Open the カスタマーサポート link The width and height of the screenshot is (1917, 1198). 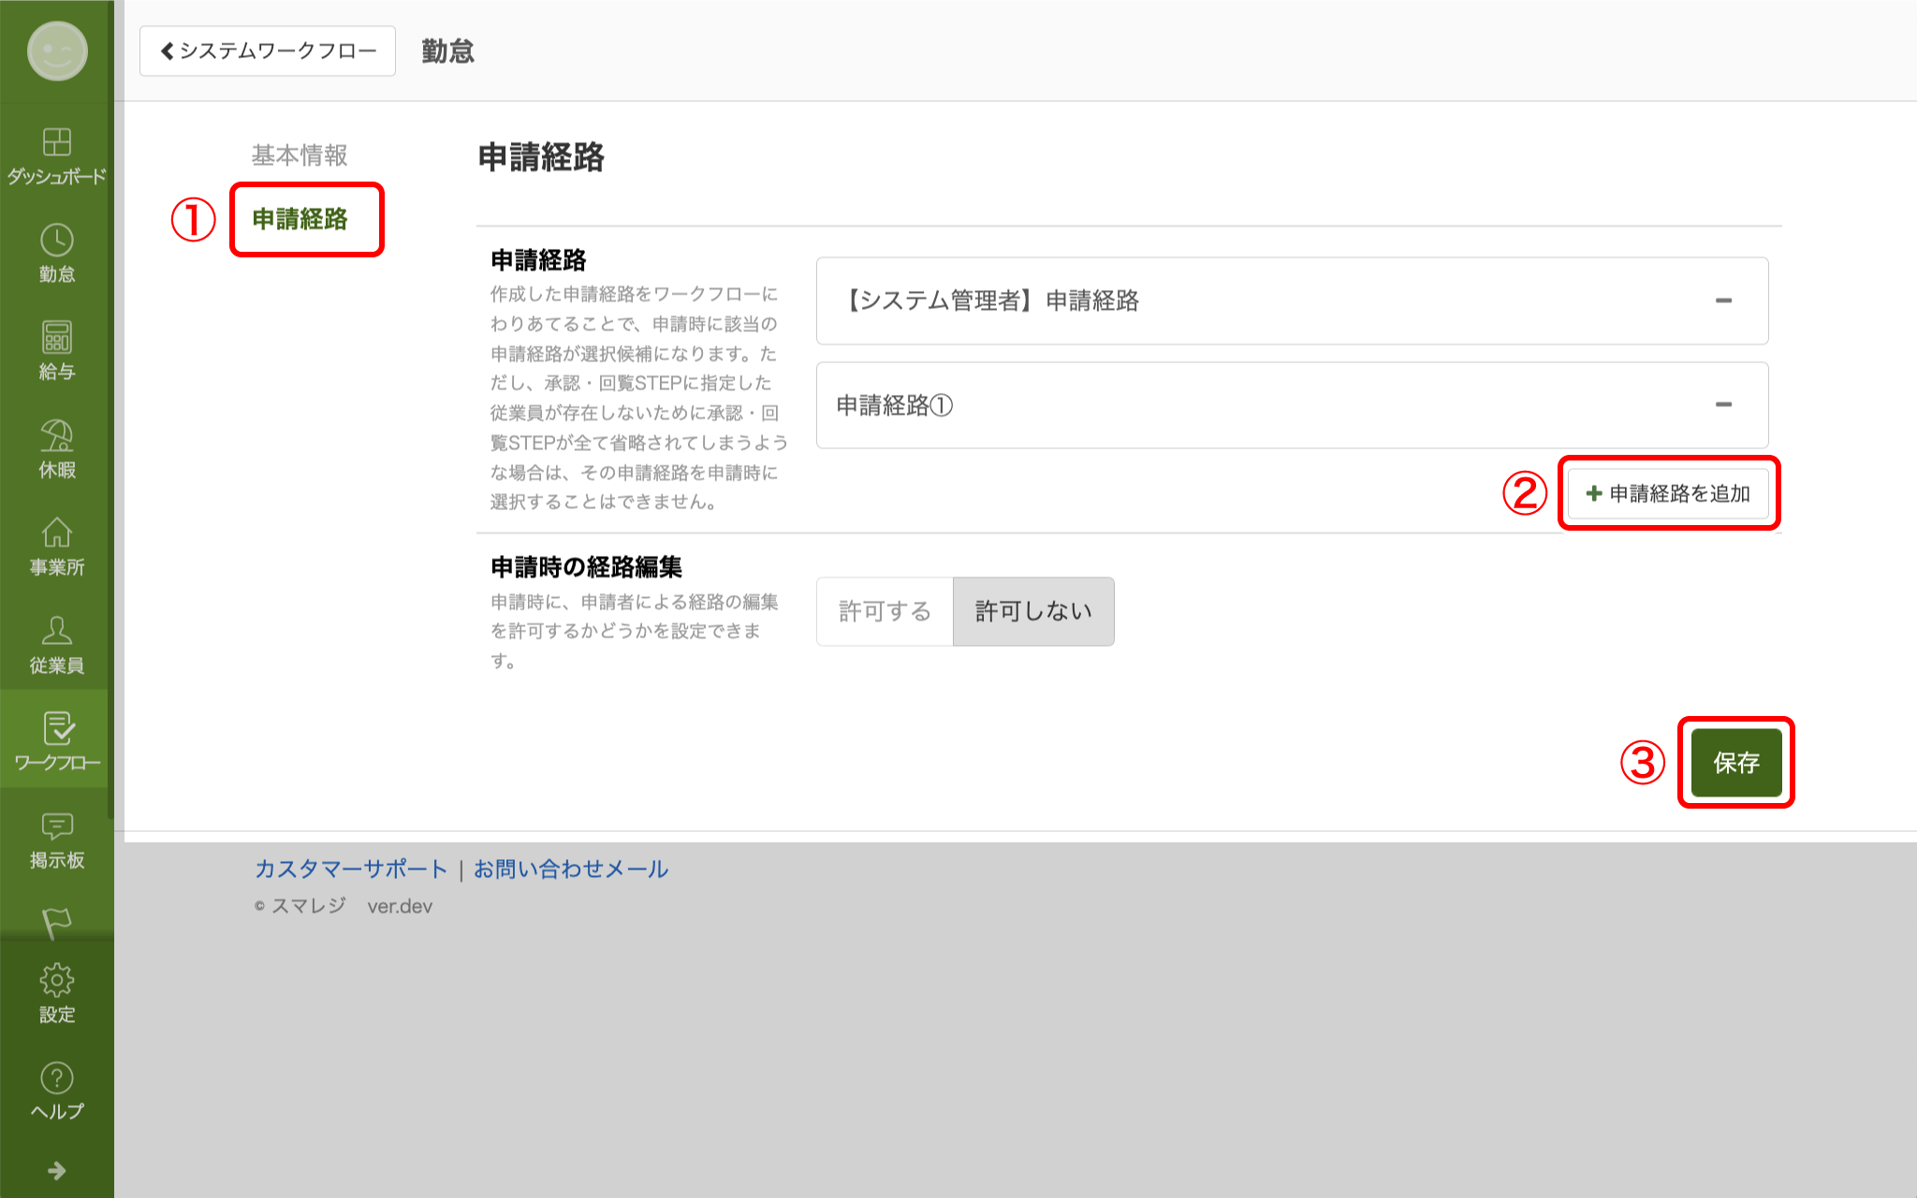(351, 869)
